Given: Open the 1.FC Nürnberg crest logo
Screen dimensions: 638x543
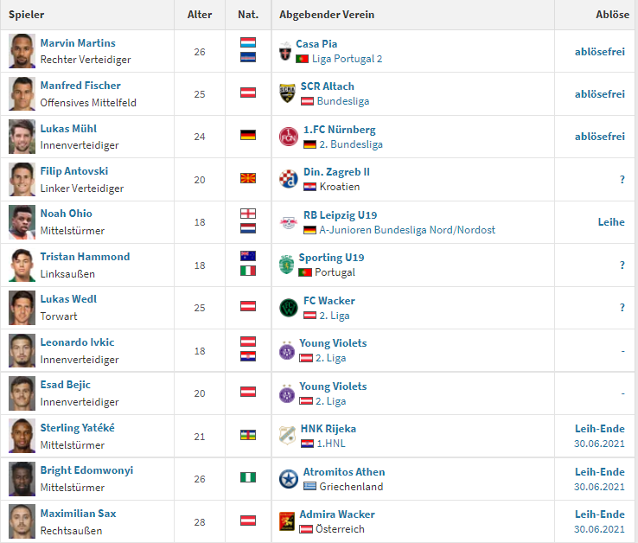Looking at the screenshot, I should tap(289, 137).
